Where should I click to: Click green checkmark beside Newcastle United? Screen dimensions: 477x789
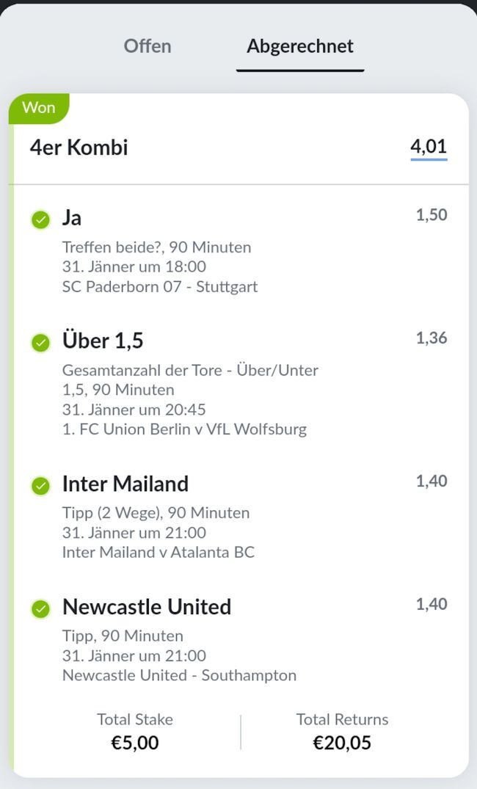pyautogui.click(x=40, y=608)
